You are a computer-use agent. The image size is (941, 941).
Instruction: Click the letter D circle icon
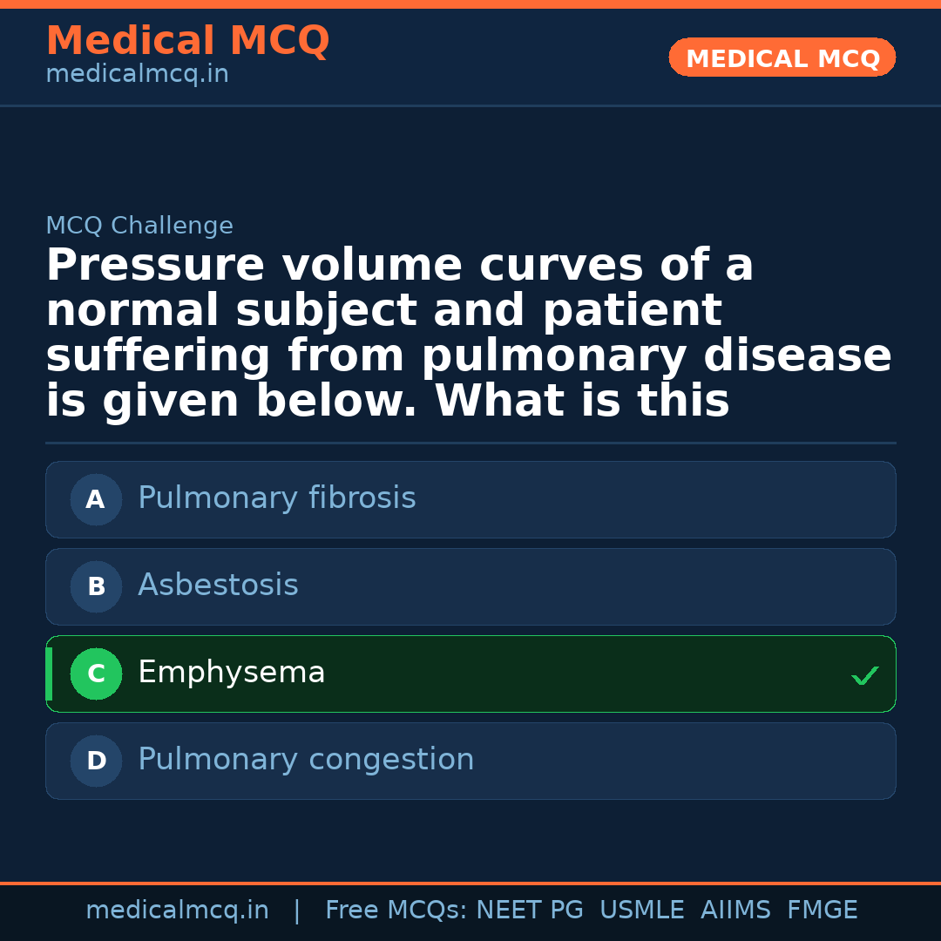[x=96, y=762]
